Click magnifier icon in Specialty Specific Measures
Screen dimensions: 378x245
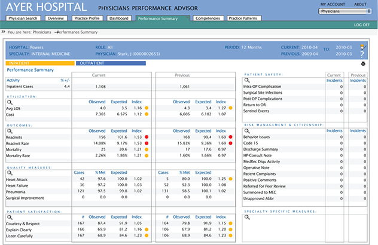[248, 216]
